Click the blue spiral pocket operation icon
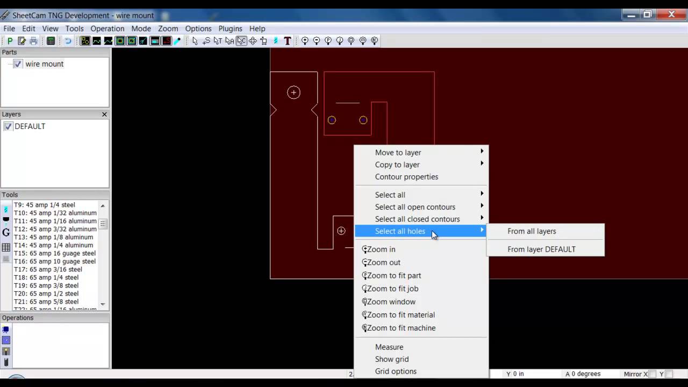The width and height of the screenshot is (688, 387). coord(6,340)
